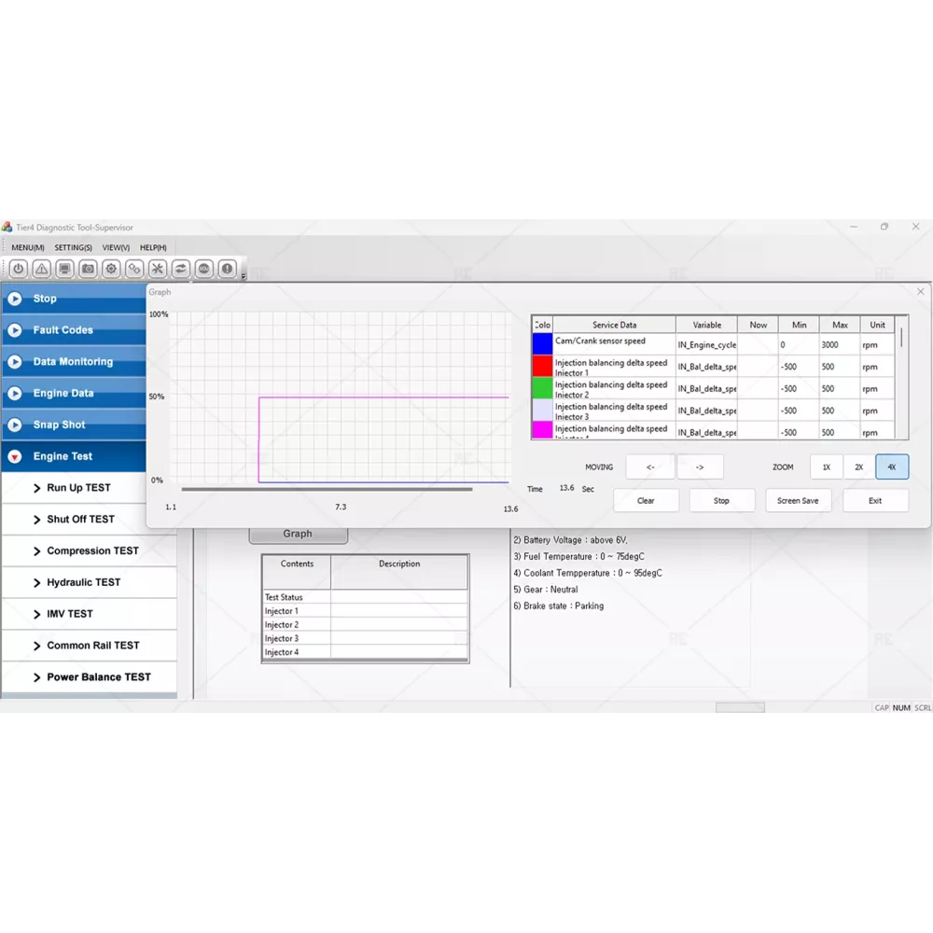This screenshot has width=933, height=933.
Task: Click the camera snapshot toolbar icon
Action: 88,269
